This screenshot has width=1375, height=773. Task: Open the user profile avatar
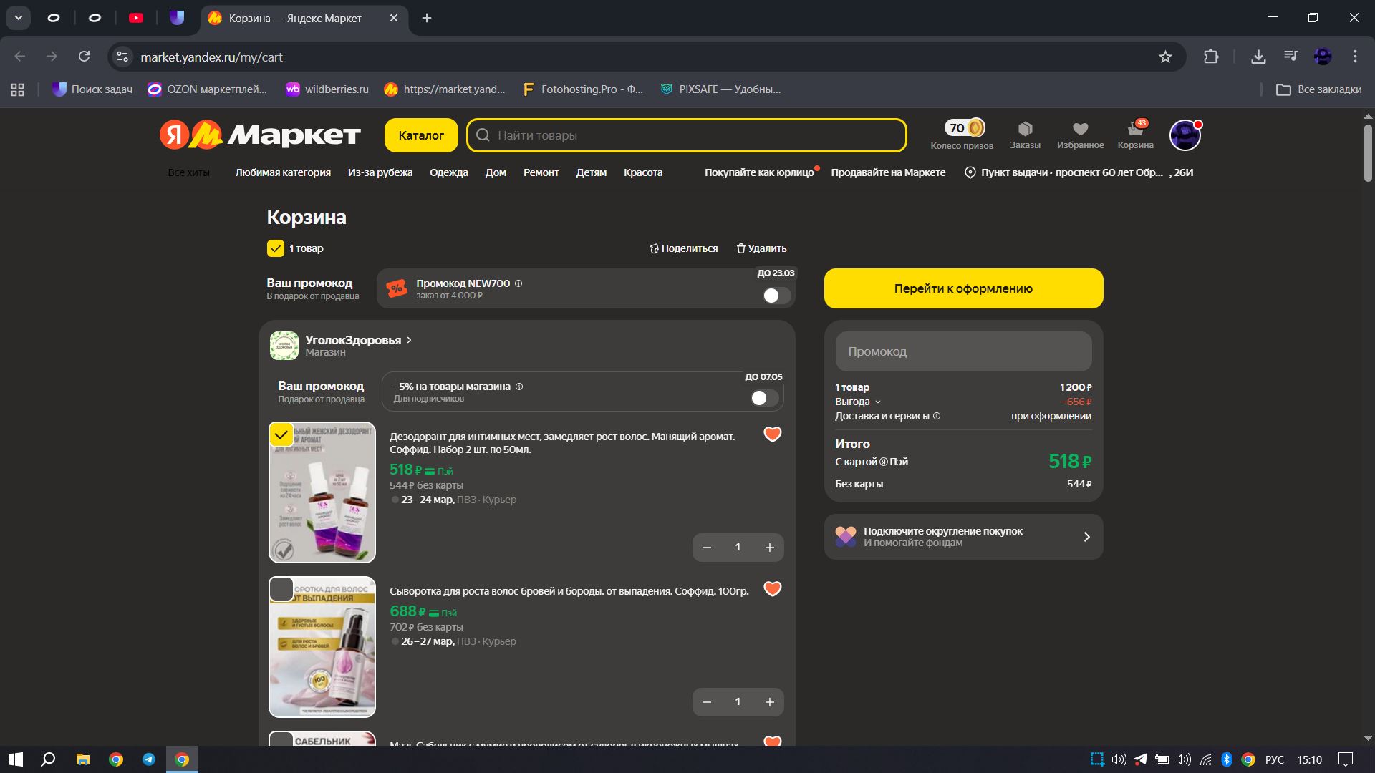1185,135
